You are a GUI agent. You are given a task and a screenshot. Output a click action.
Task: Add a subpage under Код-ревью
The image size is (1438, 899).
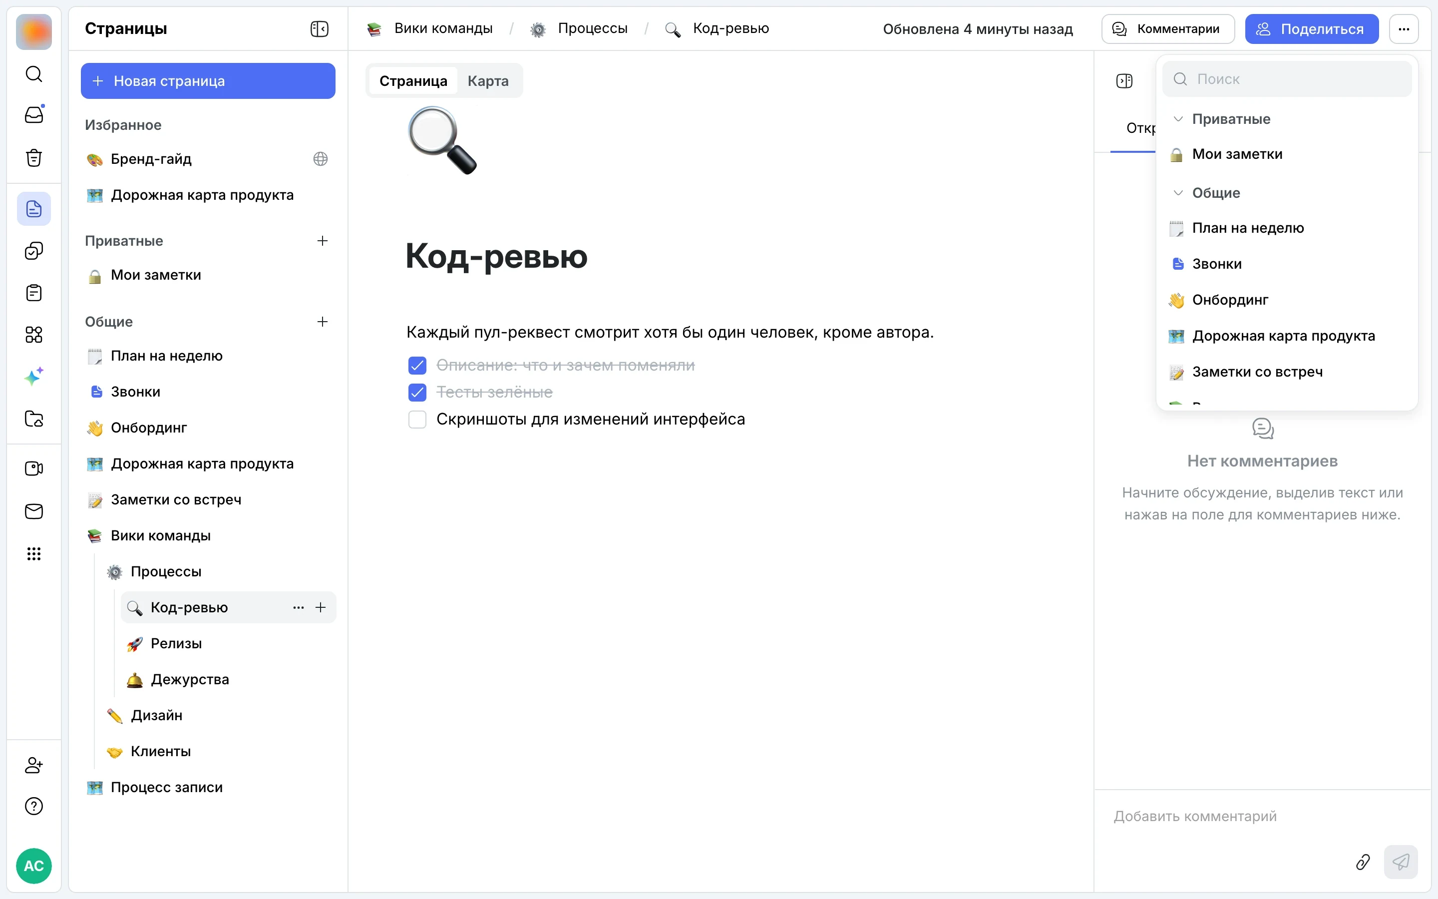(x=321, y=607)
